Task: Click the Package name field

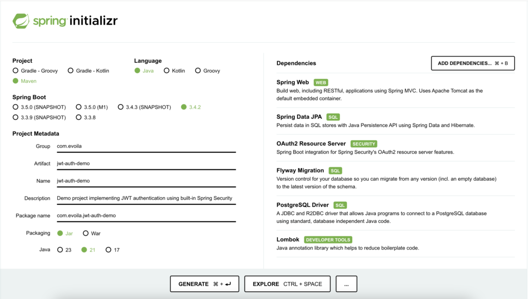Action: [146, 216]
